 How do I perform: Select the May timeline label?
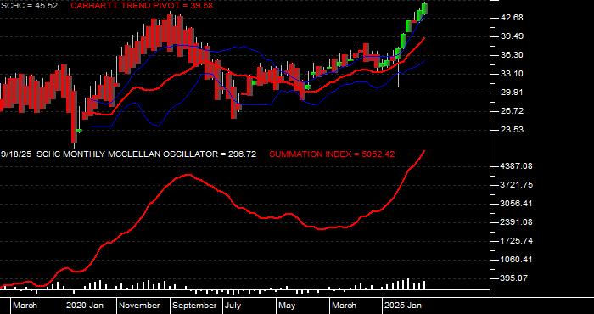pos(287,306)
